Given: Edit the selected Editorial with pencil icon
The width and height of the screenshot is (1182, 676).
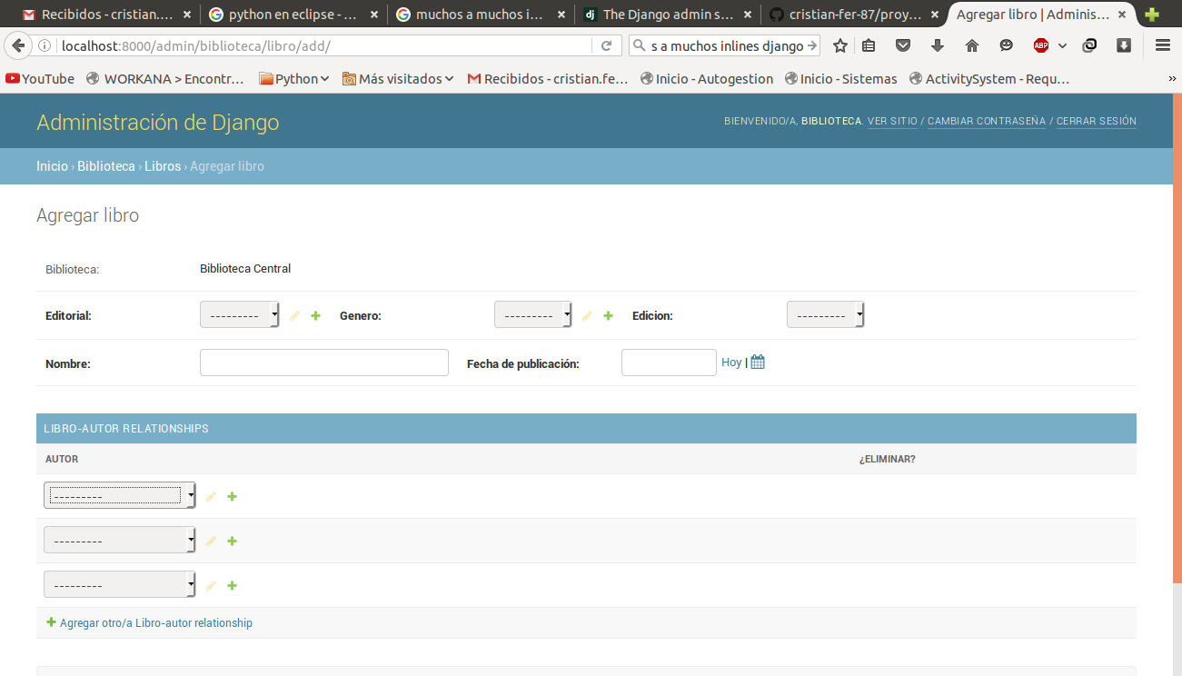Looking at the screenshot, I should [294, 315].
